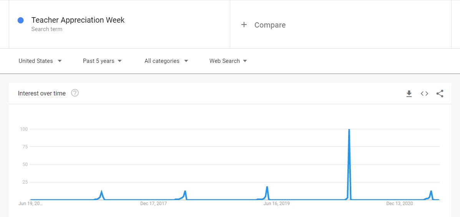Open help tooltip for Interest over time
Viewport: 460px width, 217px height.
click(75, 93)
